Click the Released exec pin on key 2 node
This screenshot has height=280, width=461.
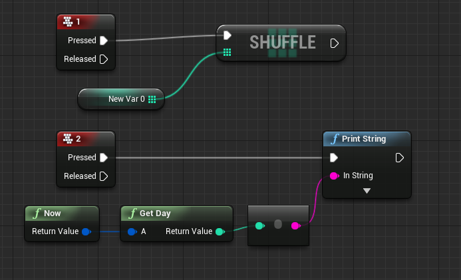pyautogui.click(x=104, y=176)
